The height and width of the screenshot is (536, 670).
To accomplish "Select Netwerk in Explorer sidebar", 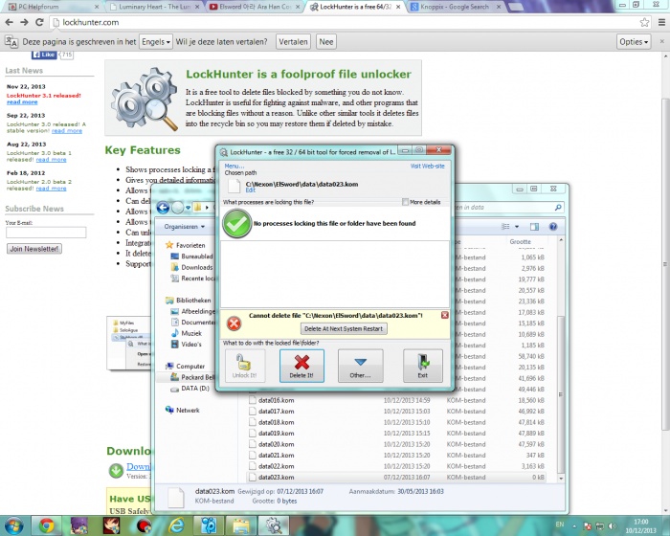I will 188,411.
